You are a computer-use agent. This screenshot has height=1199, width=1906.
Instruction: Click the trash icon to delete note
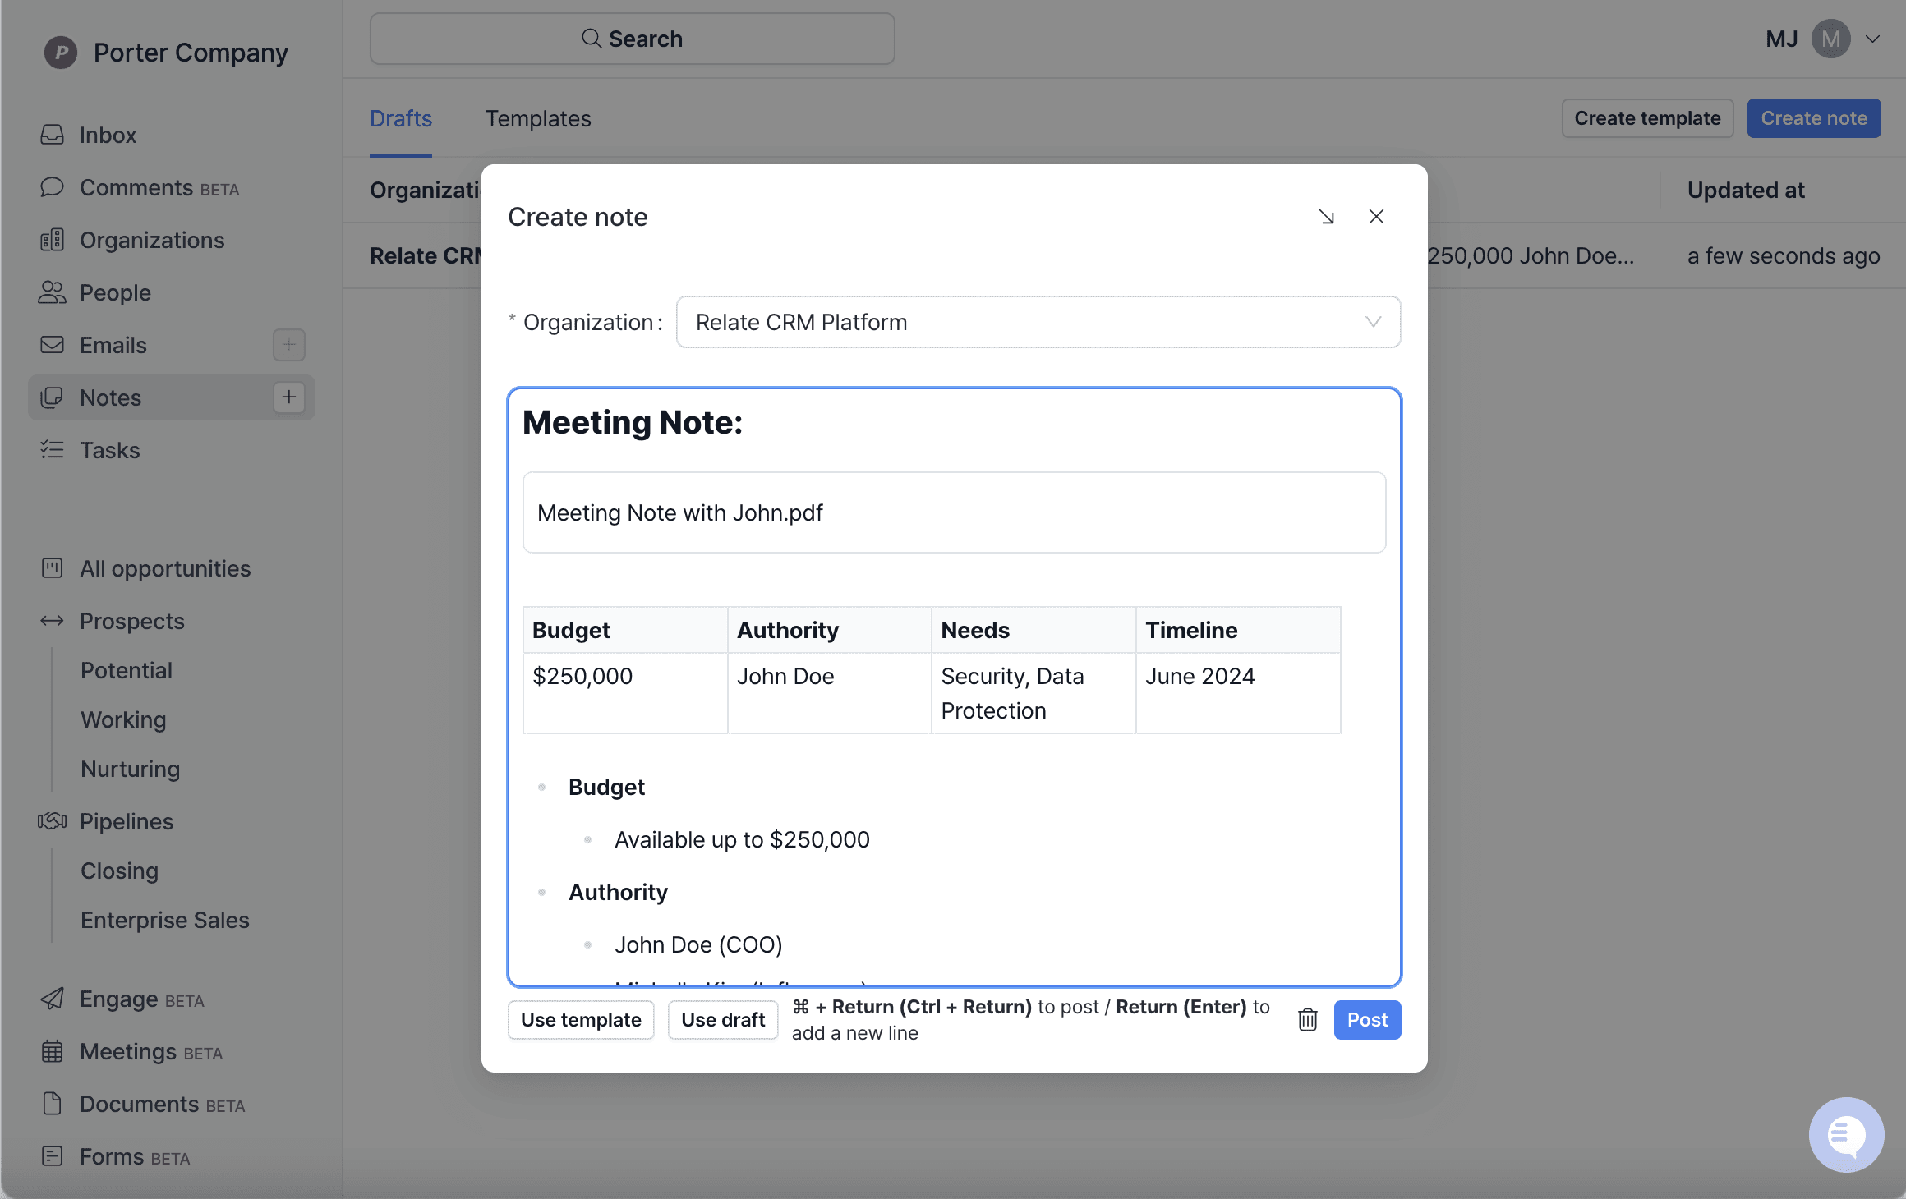[1307, 1019]
